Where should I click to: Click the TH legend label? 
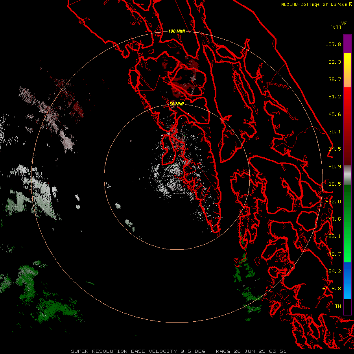[338, 306]
